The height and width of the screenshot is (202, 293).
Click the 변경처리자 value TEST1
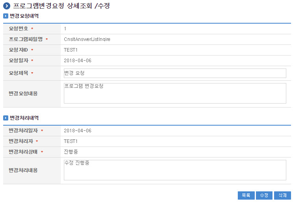tap(71, 141)
